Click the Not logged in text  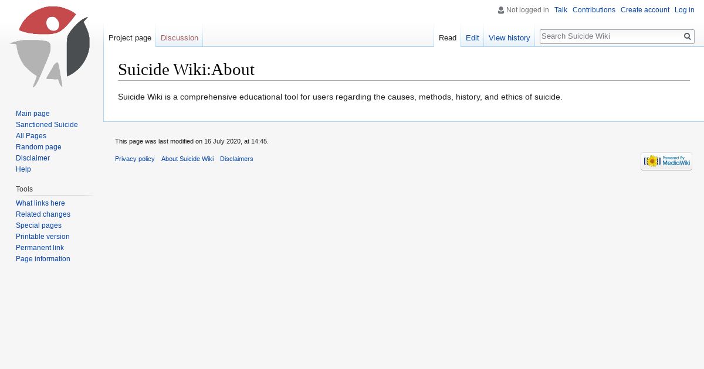coord(527,10)
